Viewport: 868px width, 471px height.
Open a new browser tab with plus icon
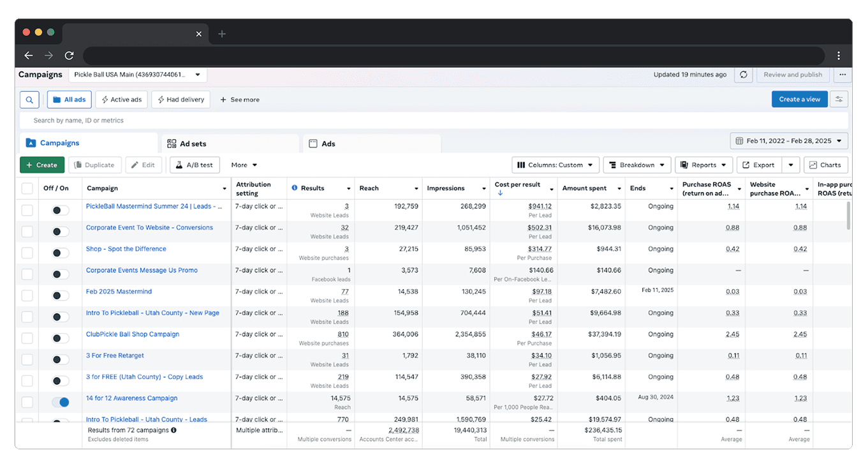[x=222, y=34]
